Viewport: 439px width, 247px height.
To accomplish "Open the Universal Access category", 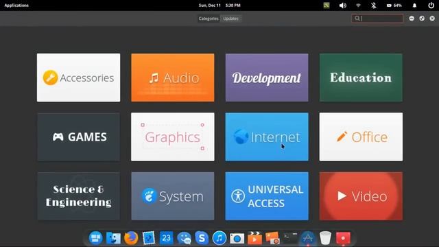I will (267, 196).
